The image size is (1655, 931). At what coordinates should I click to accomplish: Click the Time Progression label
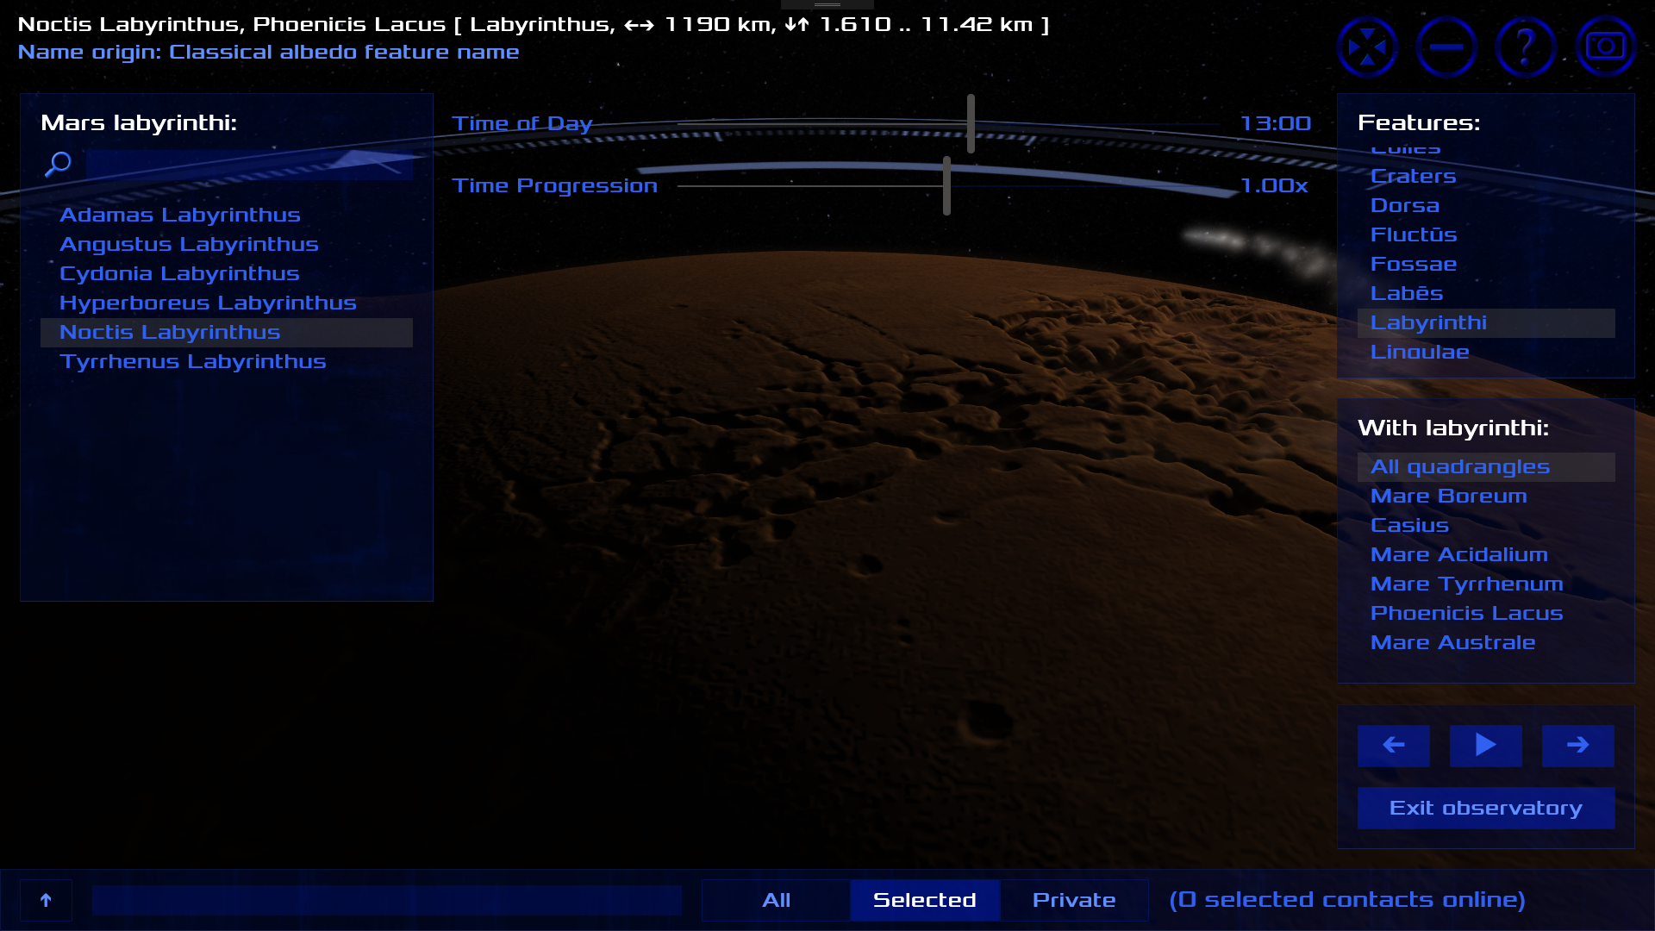pyautogui.click(x=554, y=186)
